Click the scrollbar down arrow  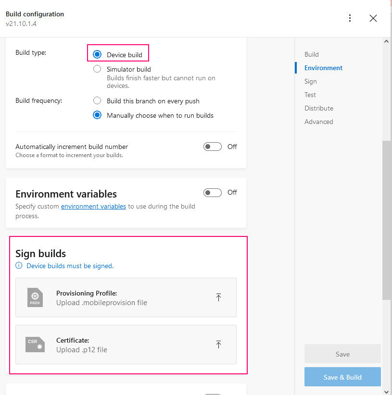[x=387, y=391]
